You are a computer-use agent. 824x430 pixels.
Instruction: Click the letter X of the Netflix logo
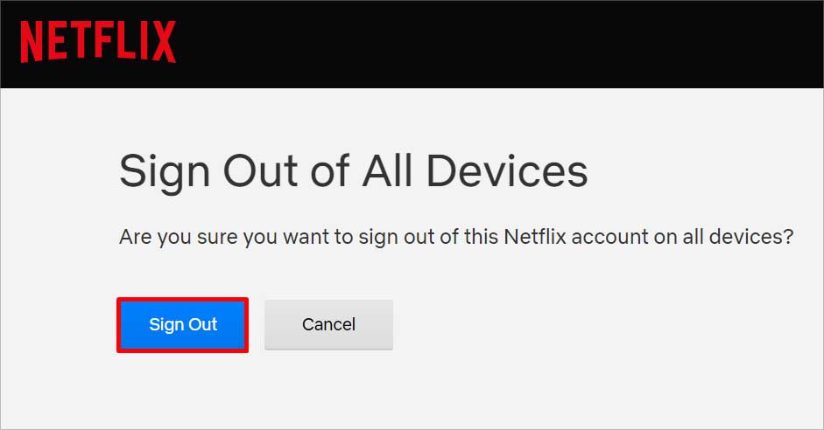pyautogui.click(x=164, y=42)
